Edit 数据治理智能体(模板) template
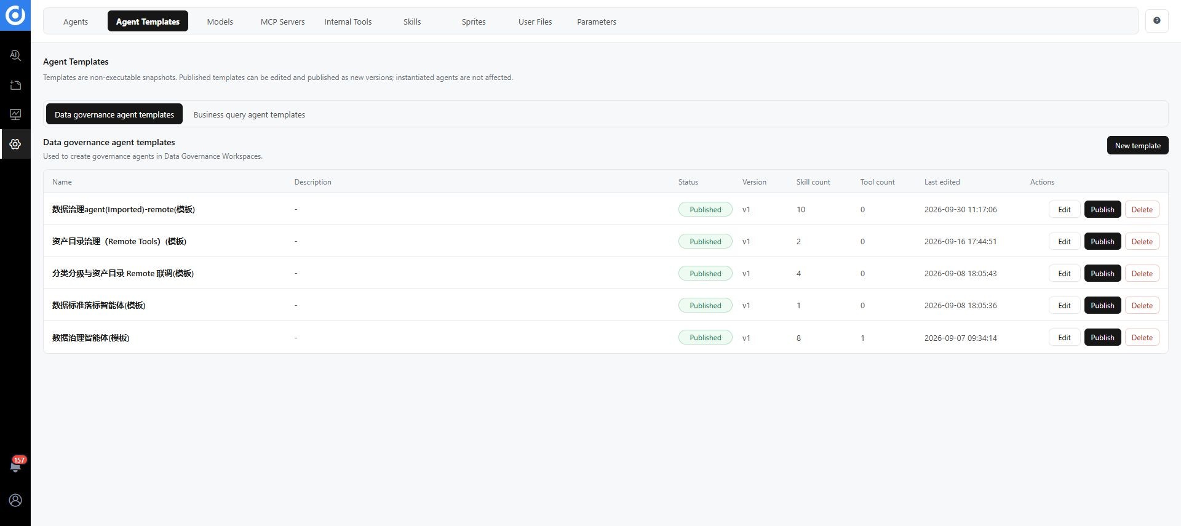 1064,337
